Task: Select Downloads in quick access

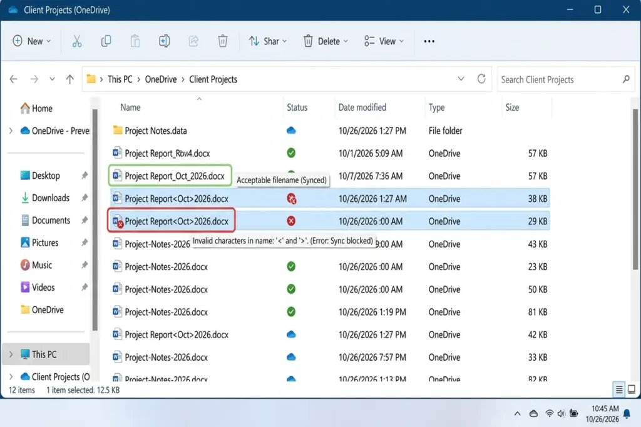Action: [x=45, y=198]
